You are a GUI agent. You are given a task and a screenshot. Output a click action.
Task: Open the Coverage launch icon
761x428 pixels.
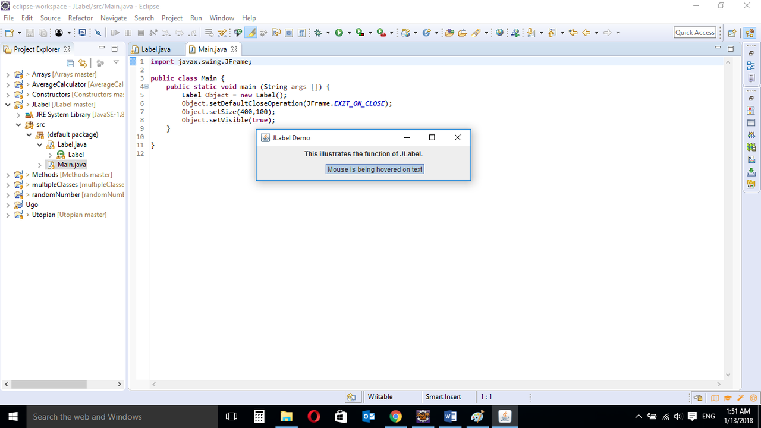pyautogui.click(x=359, y=32)
